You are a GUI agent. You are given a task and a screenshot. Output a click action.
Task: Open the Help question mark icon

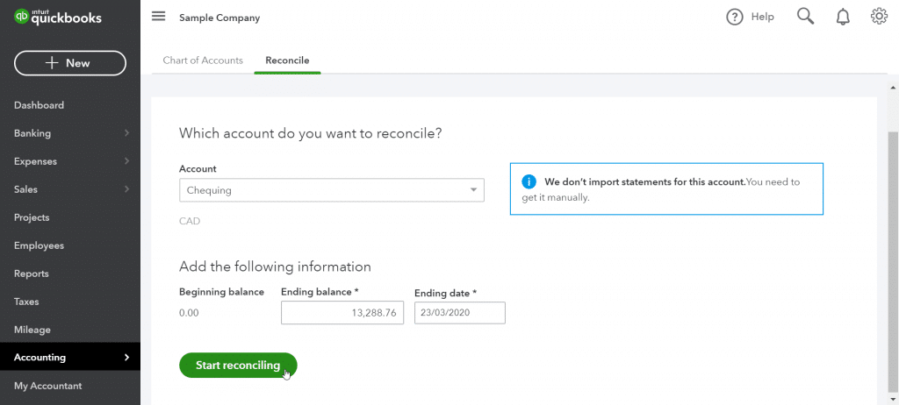click(x=735, y=17)
